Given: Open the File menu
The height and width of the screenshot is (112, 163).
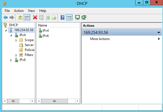Looking at the screenshot, I should 7,11.
